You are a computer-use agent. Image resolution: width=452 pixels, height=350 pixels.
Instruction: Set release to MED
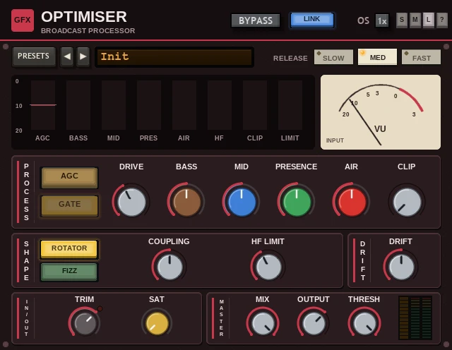377,56
